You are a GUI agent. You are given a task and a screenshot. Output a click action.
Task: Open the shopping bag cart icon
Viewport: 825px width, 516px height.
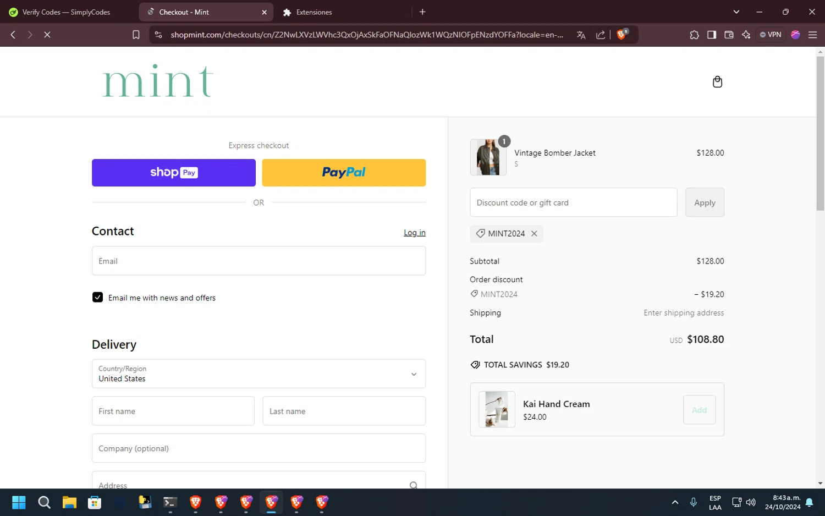point(717,82)
